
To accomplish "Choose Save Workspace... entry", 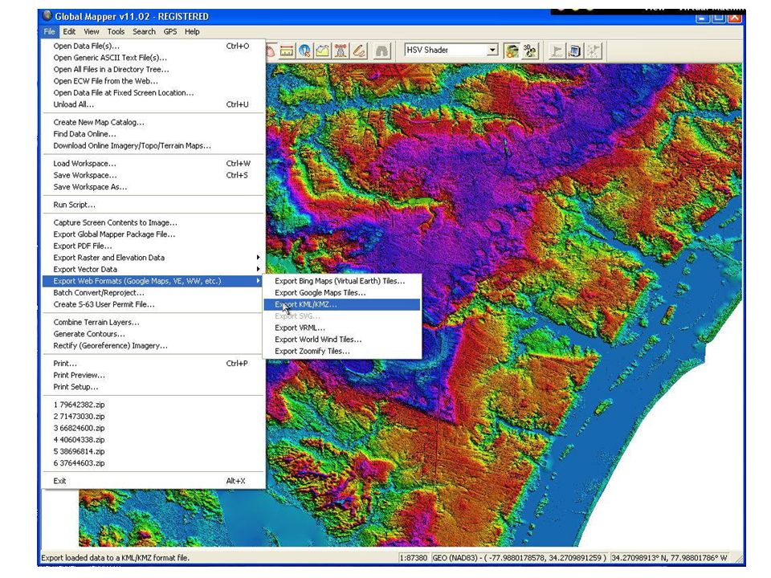I will click(x=153, y=175).
